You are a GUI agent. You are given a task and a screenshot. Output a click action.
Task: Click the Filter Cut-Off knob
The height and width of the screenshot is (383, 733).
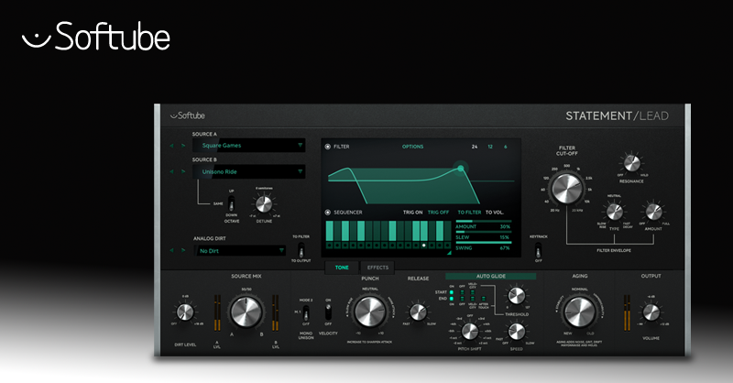[566, 189]
